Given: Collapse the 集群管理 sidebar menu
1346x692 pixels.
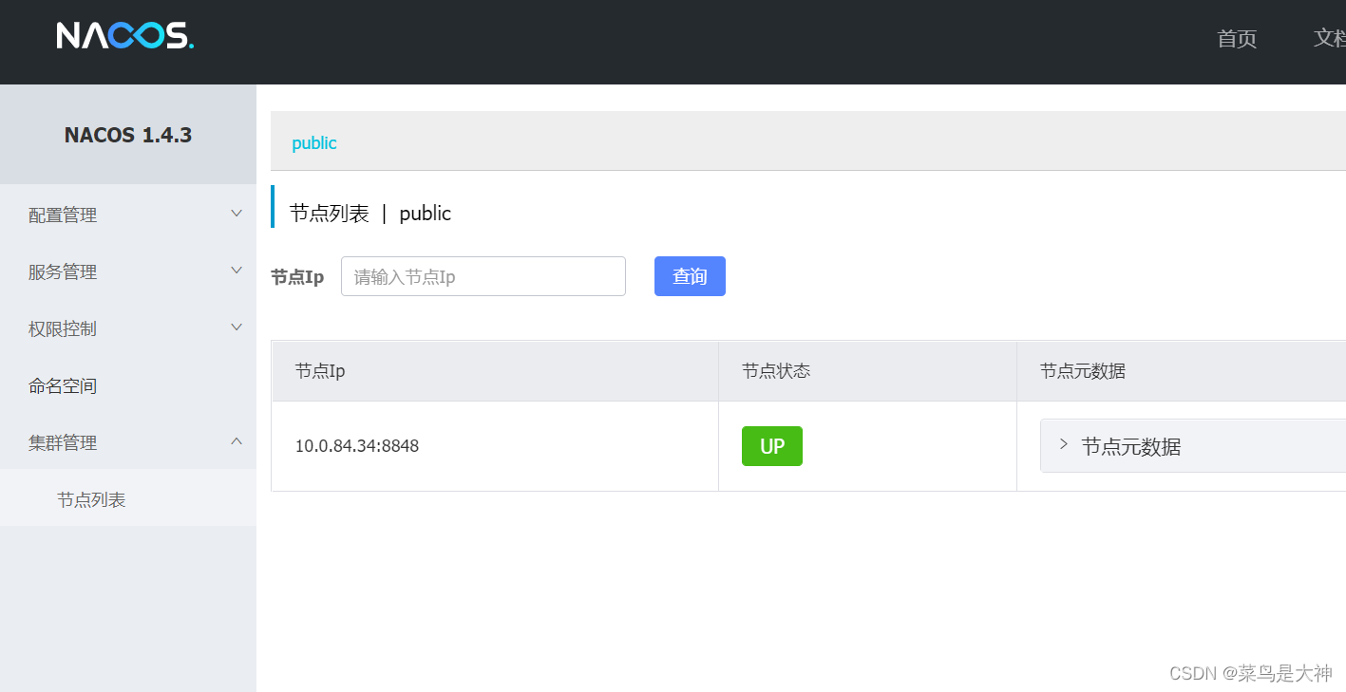Looking at the screenshot, I should click(128, 442).
